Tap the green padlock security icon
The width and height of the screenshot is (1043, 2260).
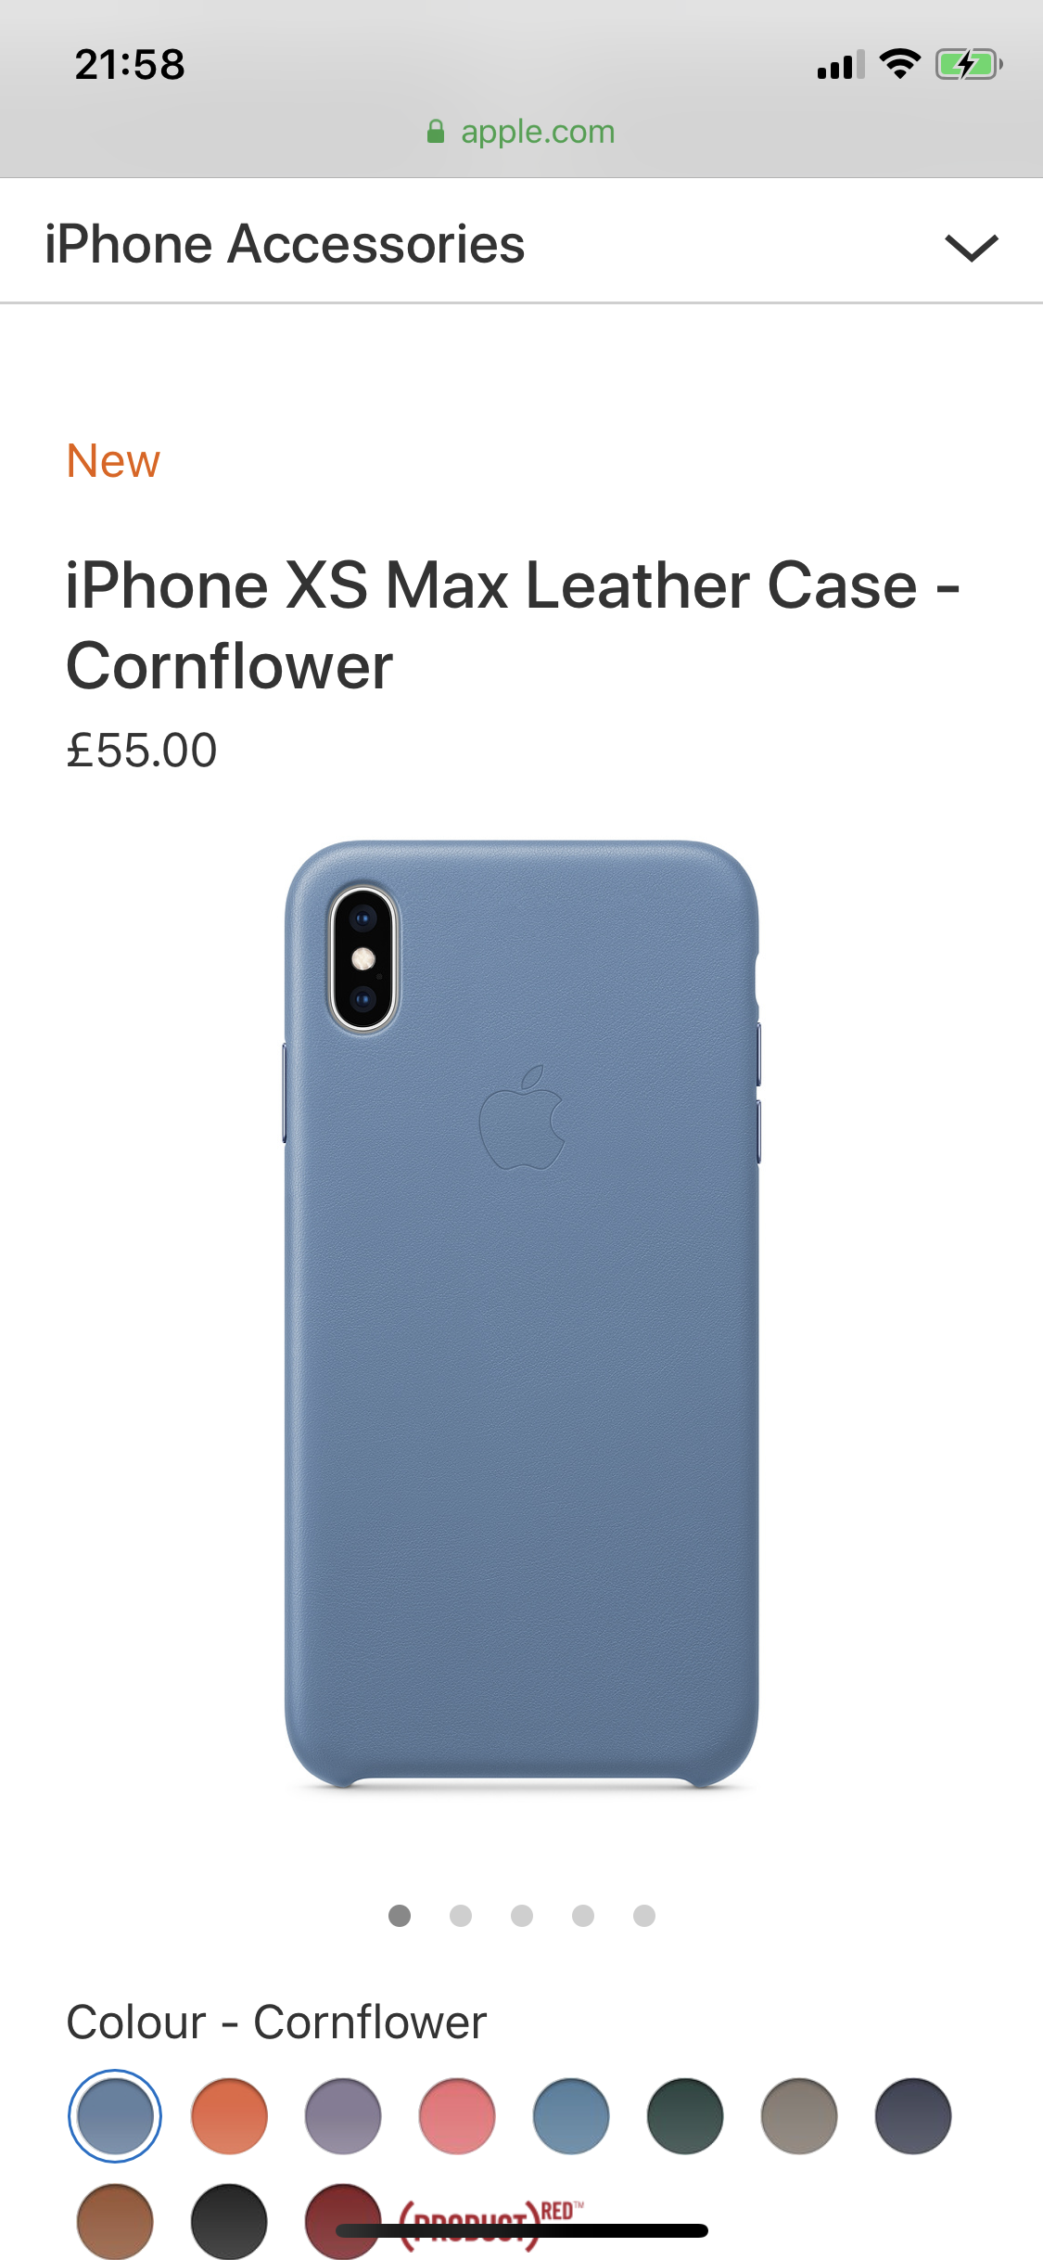(x=436, y=132)
